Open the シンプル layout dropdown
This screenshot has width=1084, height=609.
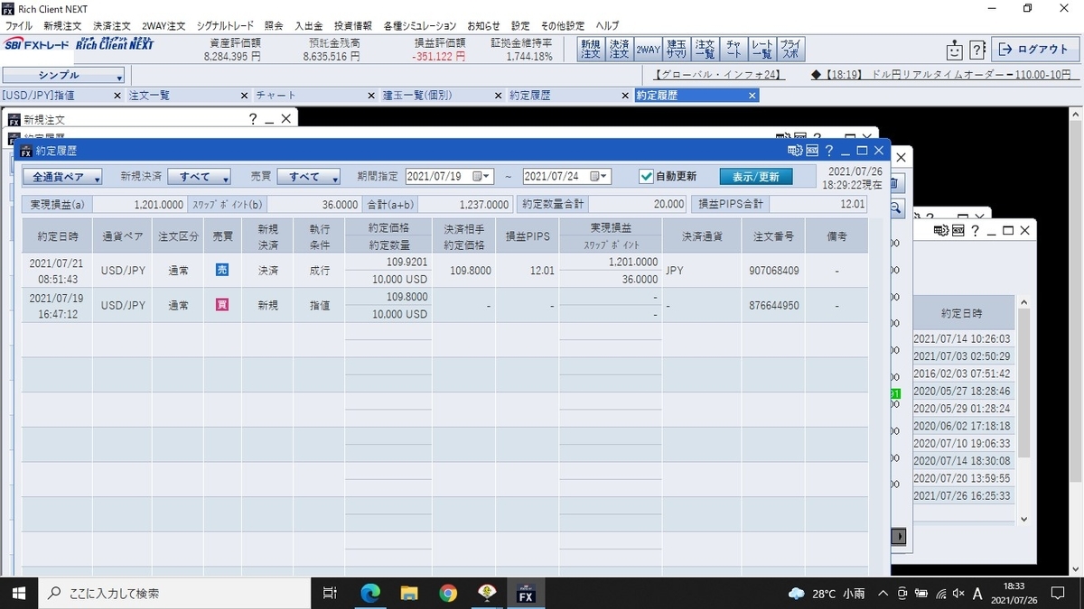(x=63, y=76)
